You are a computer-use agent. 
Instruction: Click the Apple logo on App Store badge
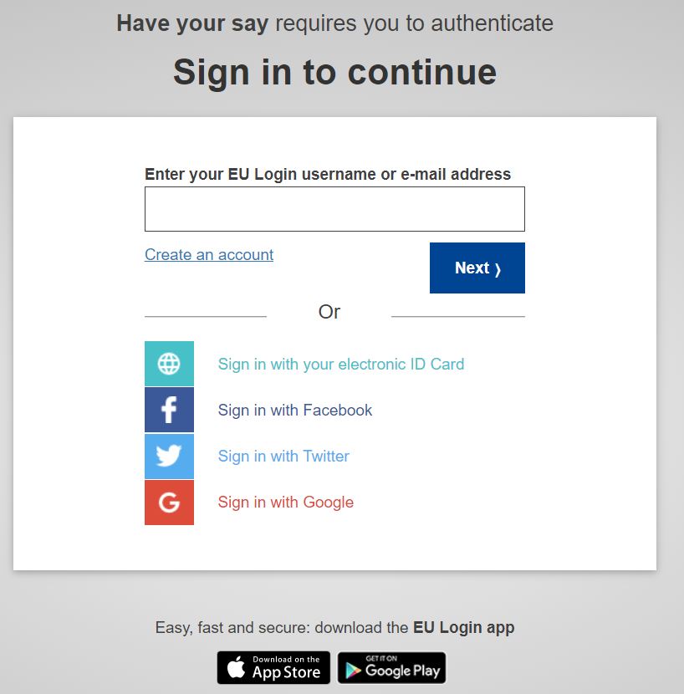pos(236,668)
